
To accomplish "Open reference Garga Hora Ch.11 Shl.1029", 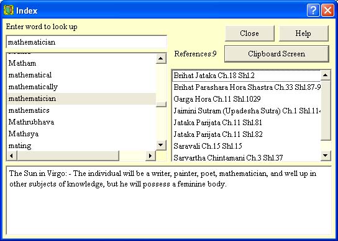I will [247, 99].
